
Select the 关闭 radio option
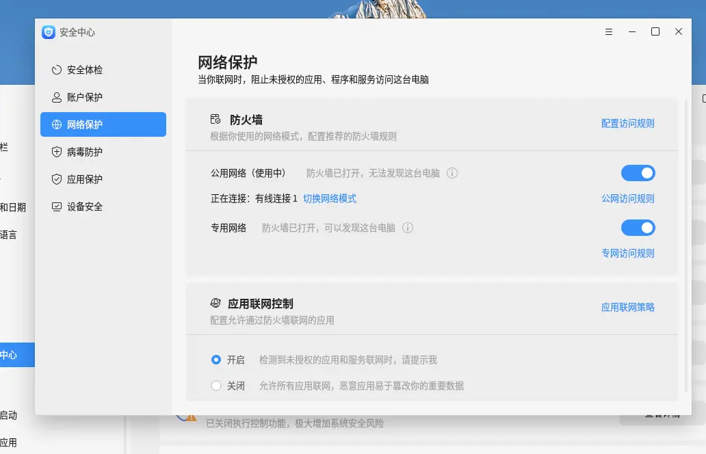(x=216, y=386)
